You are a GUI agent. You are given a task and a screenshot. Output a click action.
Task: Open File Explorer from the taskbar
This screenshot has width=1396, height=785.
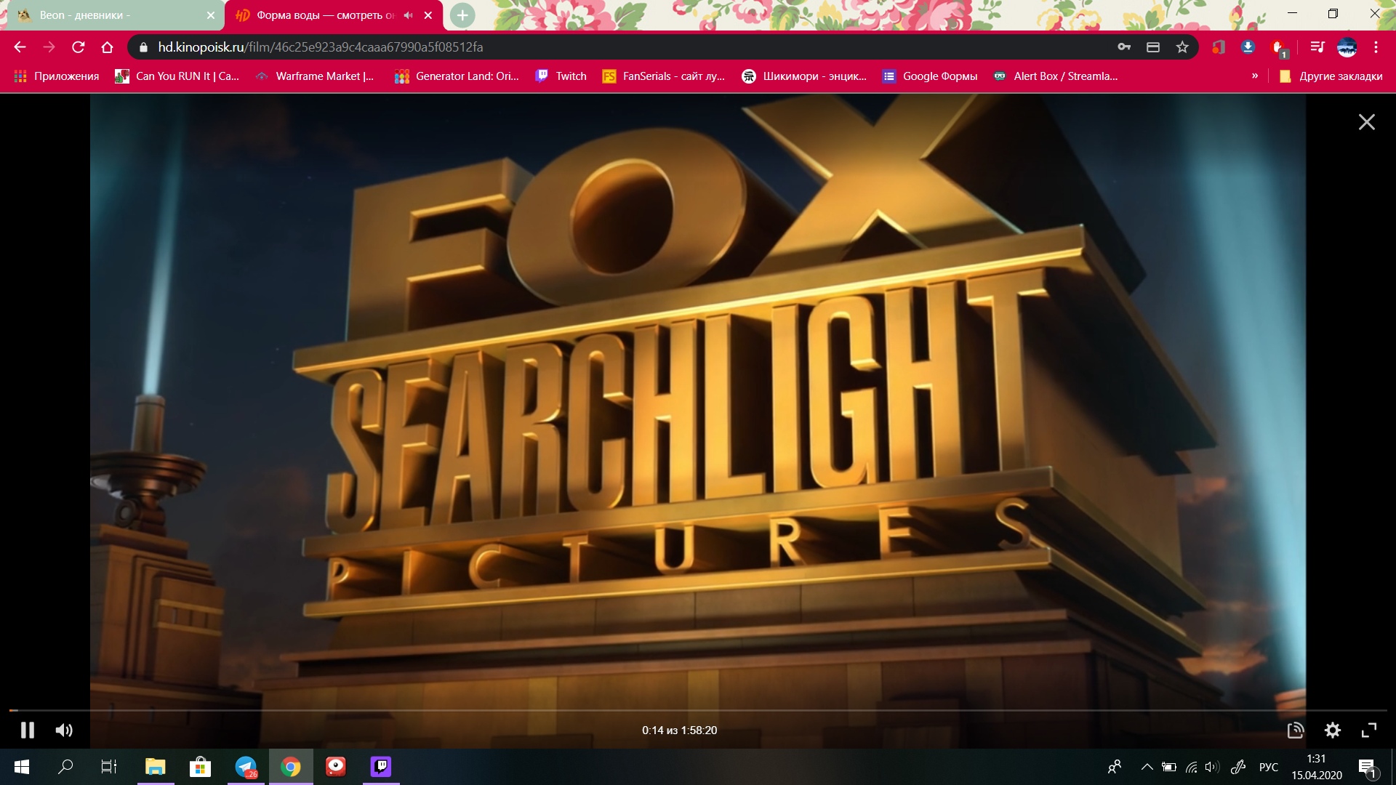click(x=156, y=767)
